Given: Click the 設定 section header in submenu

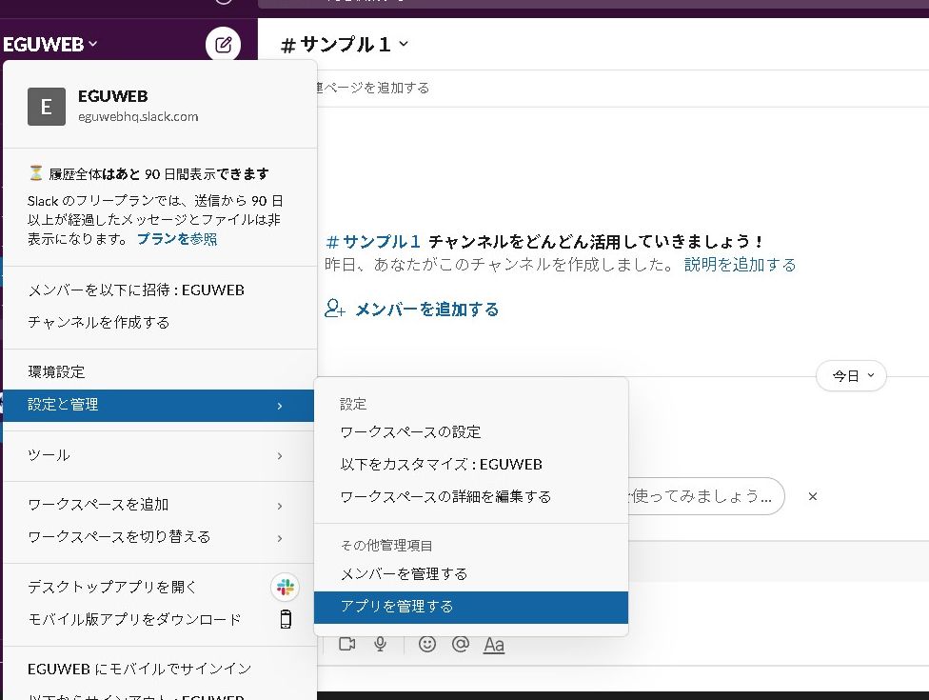Looking at the screenshot, I should 353,404.
